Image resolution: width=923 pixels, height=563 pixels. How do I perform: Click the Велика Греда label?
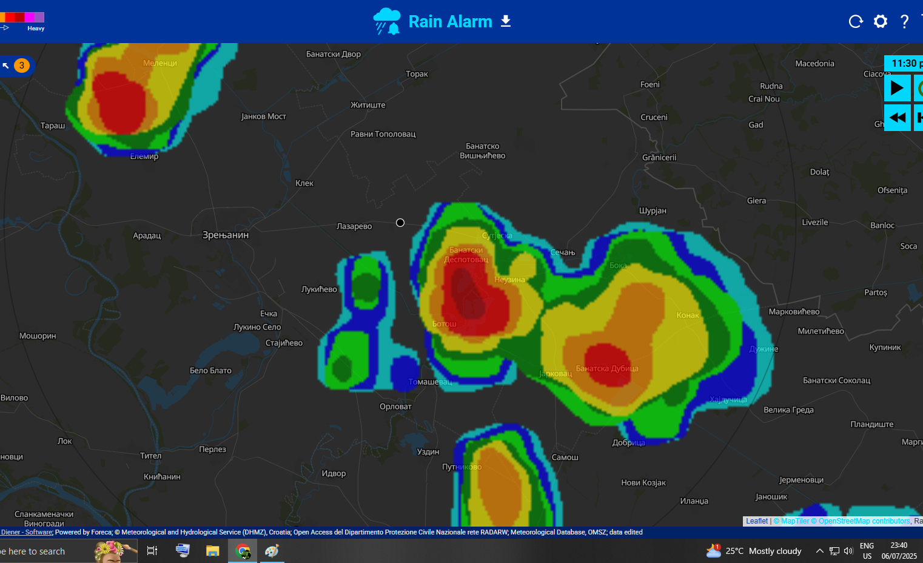tap(788, 410)
